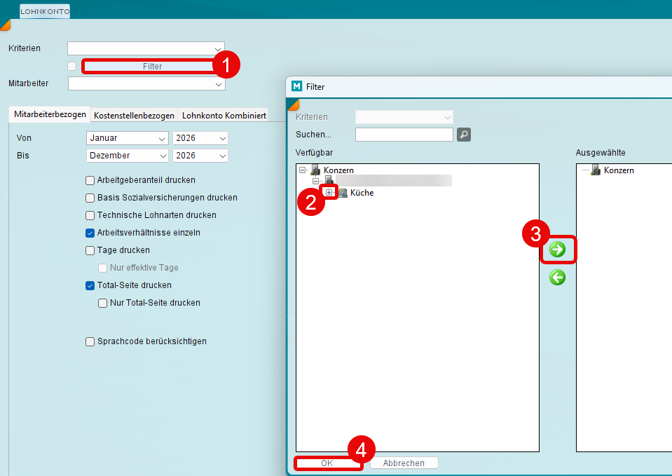Enable Sprachcode berücksichtigen option
The image size is (672, 476).
90,341
